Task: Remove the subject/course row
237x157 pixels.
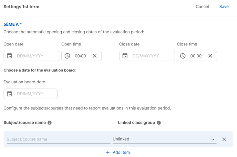Action: pos(224,139)
